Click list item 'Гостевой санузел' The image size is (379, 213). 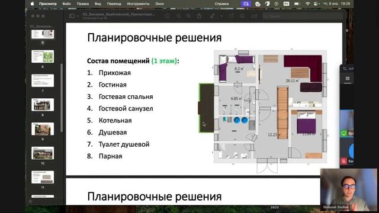(x=126, y=109)
